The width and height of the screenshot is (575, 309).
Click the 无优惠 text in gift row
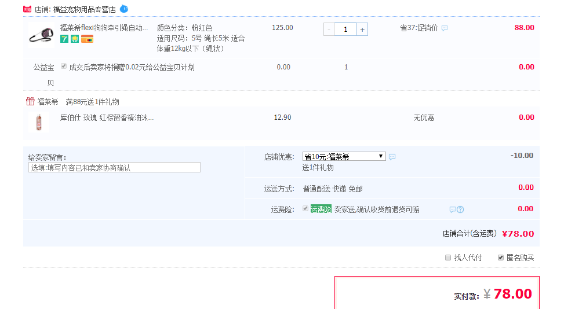(424, 117)
